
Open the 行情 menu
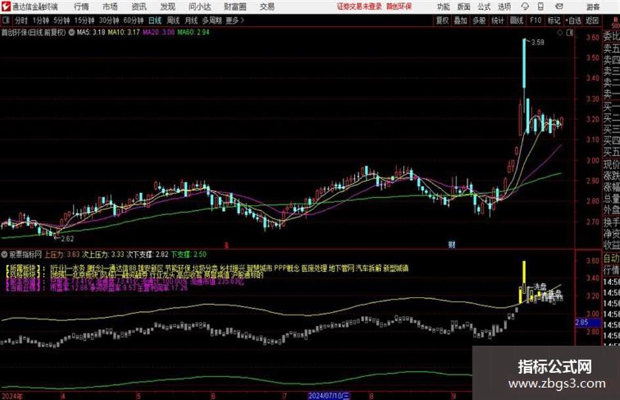tap(81, 7)
